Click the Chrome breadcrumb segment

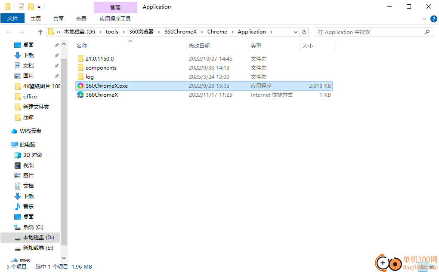click(x=217, y=32)
